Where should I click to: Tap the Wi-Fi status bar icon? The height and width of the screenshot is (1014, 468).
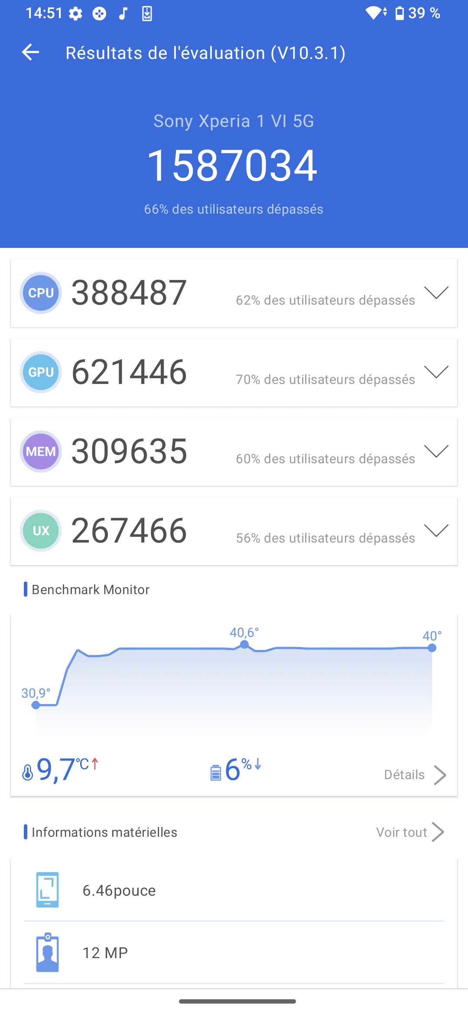point(374,13)
